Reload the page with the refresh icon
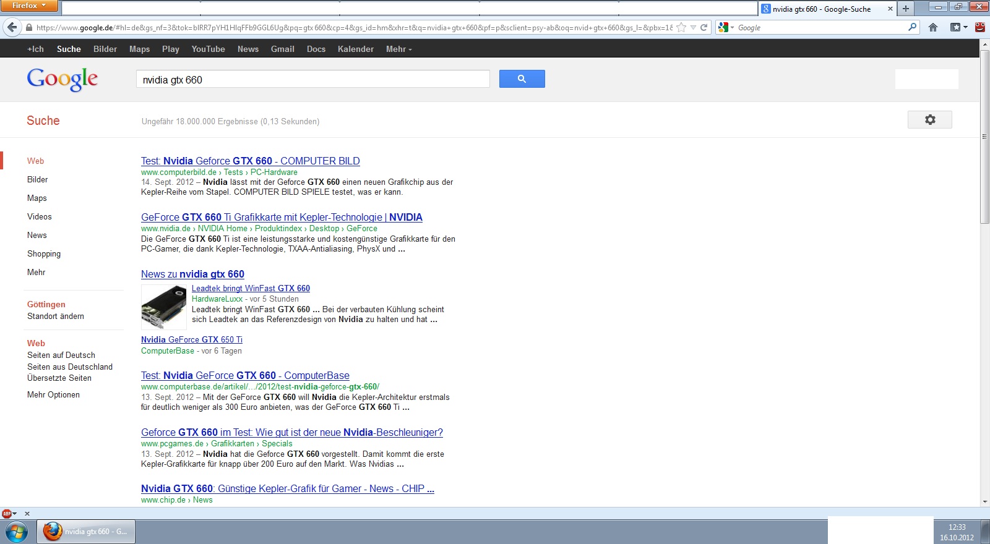Image resolution: width=990 pixels, height=544 pixels. [x=704, y=27]
